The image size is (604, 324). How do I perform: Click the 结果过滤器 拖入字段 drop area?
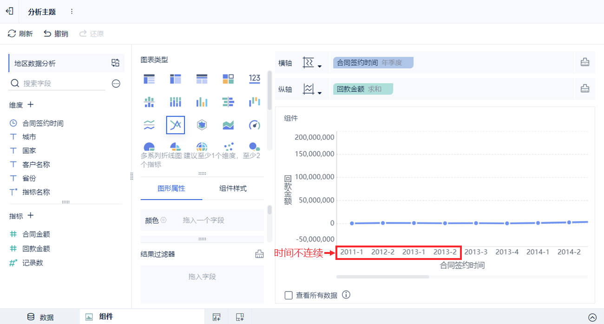point(202,285)
